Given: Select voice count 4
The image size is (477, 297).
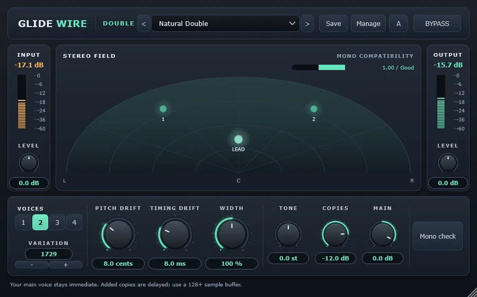Looking at the screenshot, I should click(x=74, y=222).
